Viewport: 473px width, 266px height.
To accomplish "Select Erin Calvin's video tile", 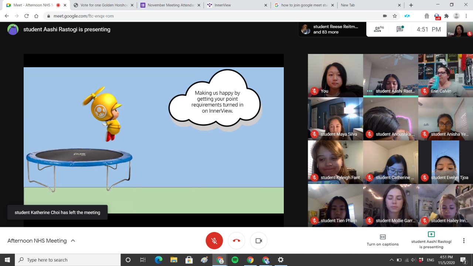I will [x=446, y=76].
